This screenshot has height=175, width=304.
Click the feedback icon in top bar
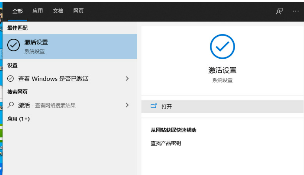[279, 11]
